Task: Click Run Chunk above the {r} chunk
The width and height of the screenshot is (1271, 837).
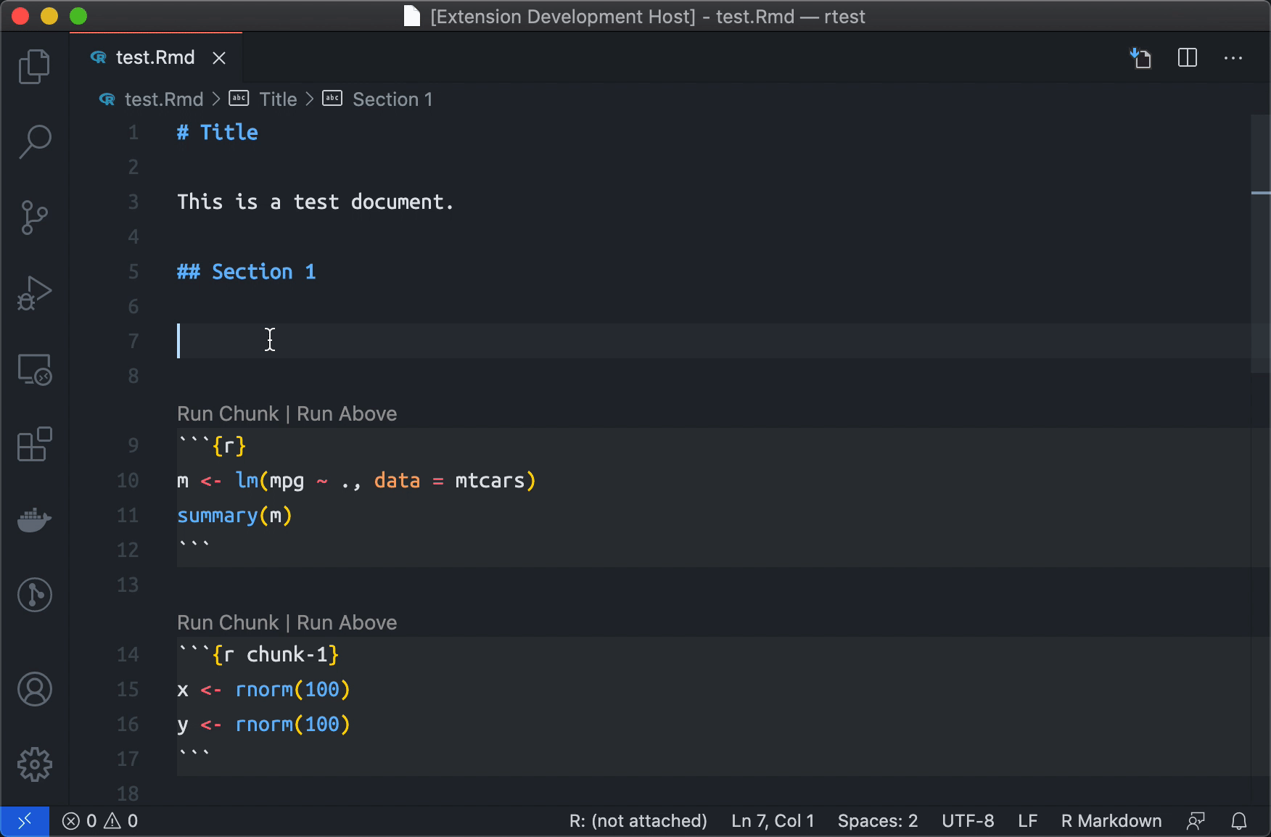Action: pos(228,413)
